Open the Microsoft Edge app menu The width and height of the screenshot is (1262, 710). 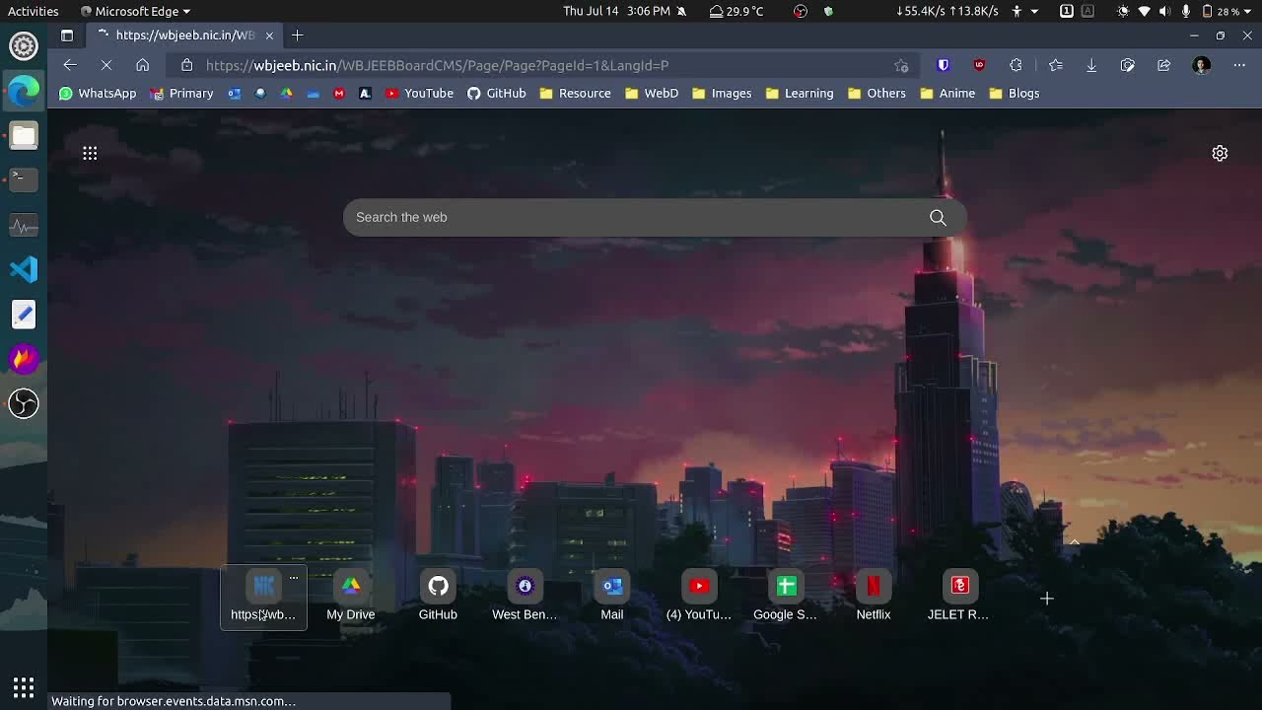(135, 11)
